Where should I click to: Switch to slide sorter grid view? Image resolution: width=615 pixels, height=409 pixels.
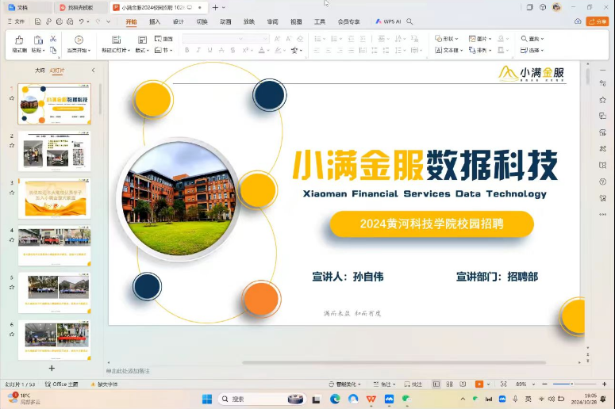tap(449, 384)
